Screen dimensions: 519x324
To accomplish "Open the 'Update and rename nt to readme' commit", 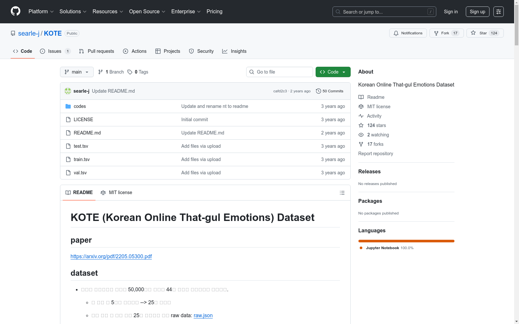I will (x=215, y=106).
